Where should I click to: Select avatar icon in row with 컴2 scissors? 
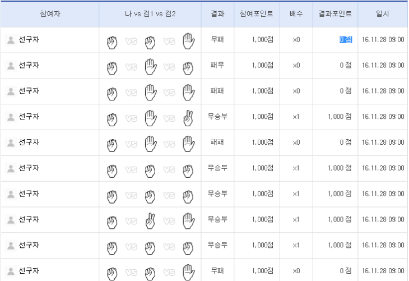point(11,117)
